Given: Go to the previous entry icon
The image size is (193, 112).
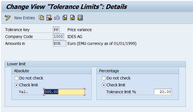Looking at the screenshot, I should (x=65, y=18).
